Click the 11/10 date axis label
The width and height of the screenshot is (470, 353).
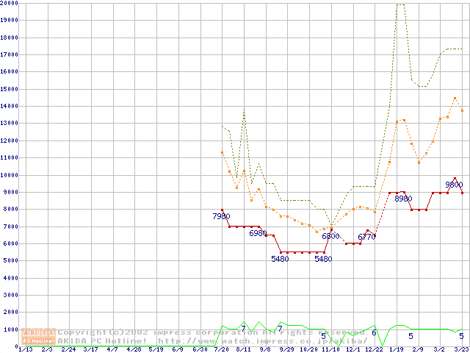(330, 349)
